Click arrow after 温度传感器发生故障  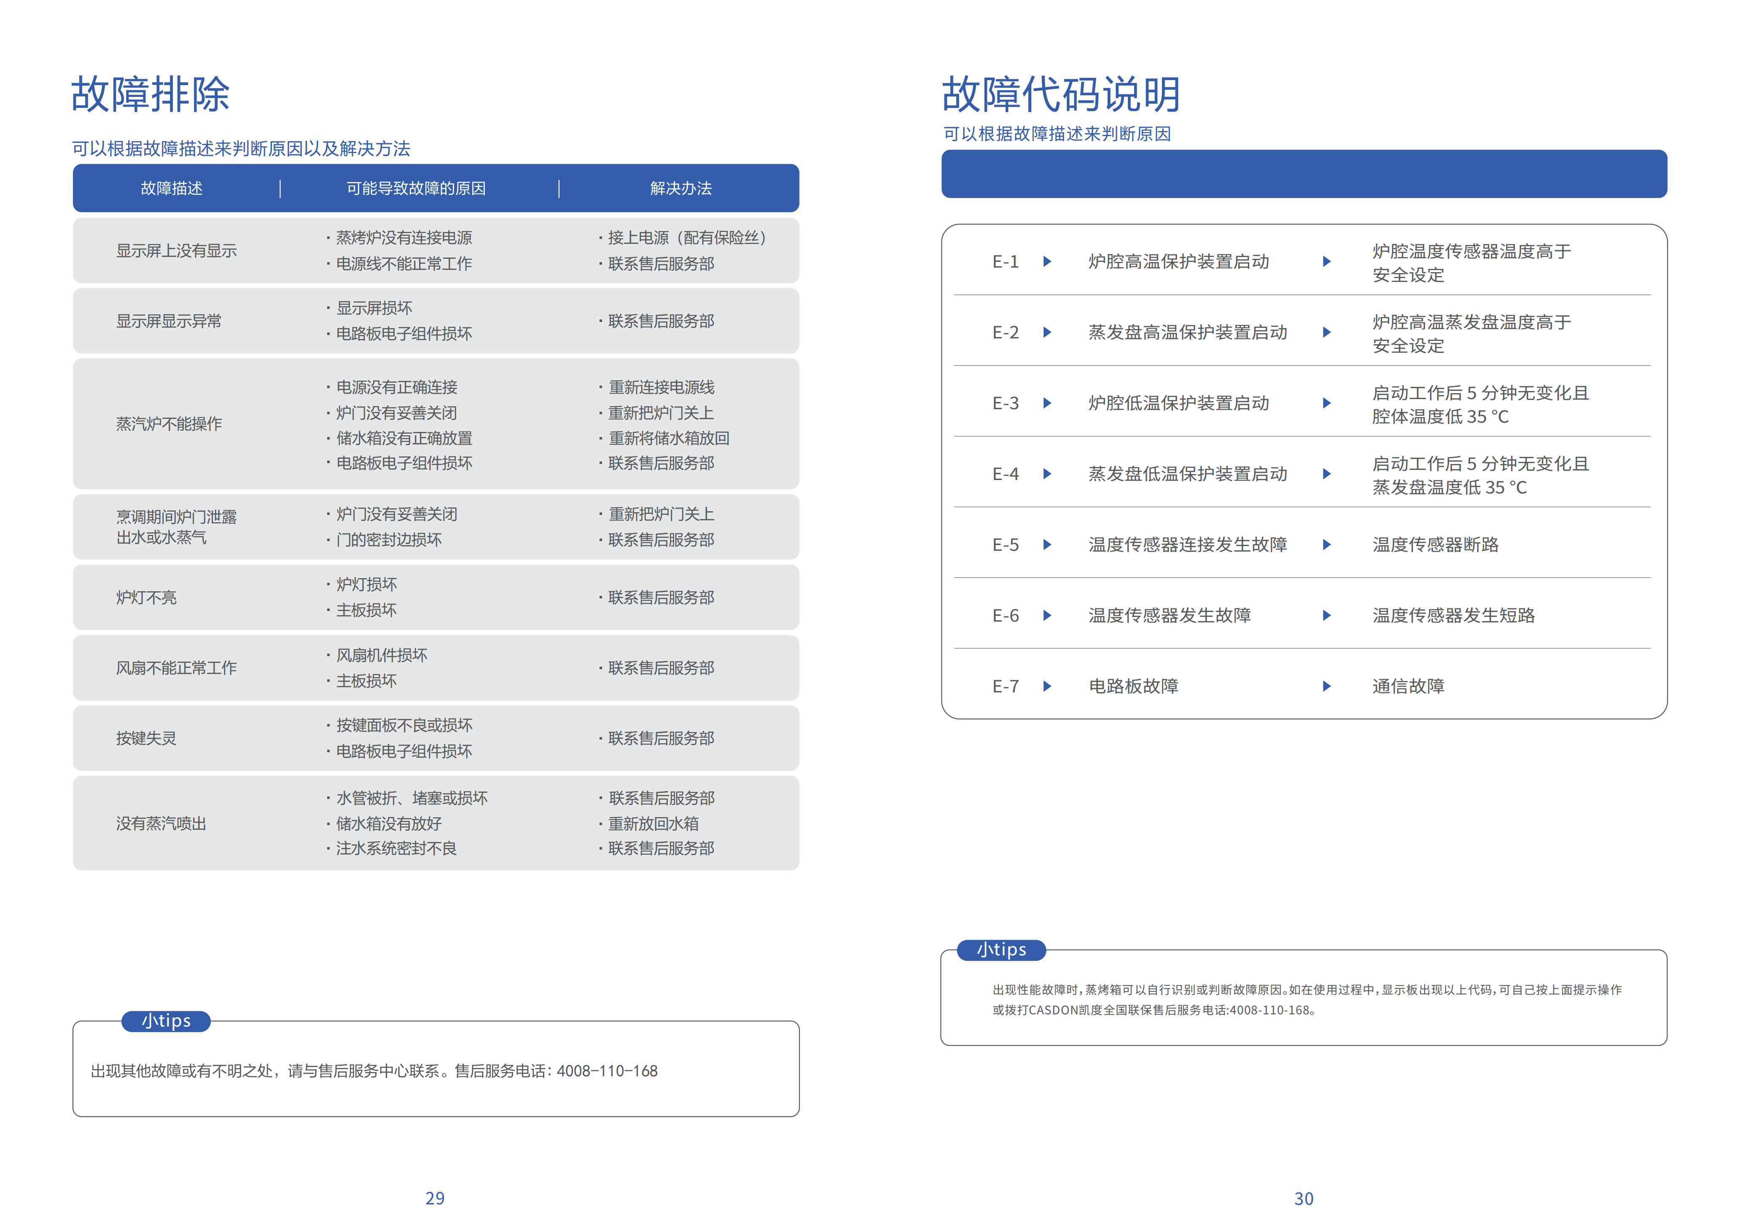pyautogui.click(x=1326, y=615)
